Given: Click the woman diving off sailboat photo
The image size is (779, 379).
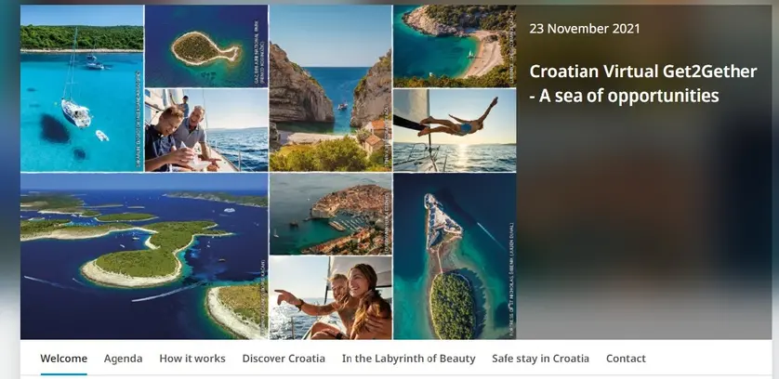Looking at the screenshot, I should (x=455, y=130).
